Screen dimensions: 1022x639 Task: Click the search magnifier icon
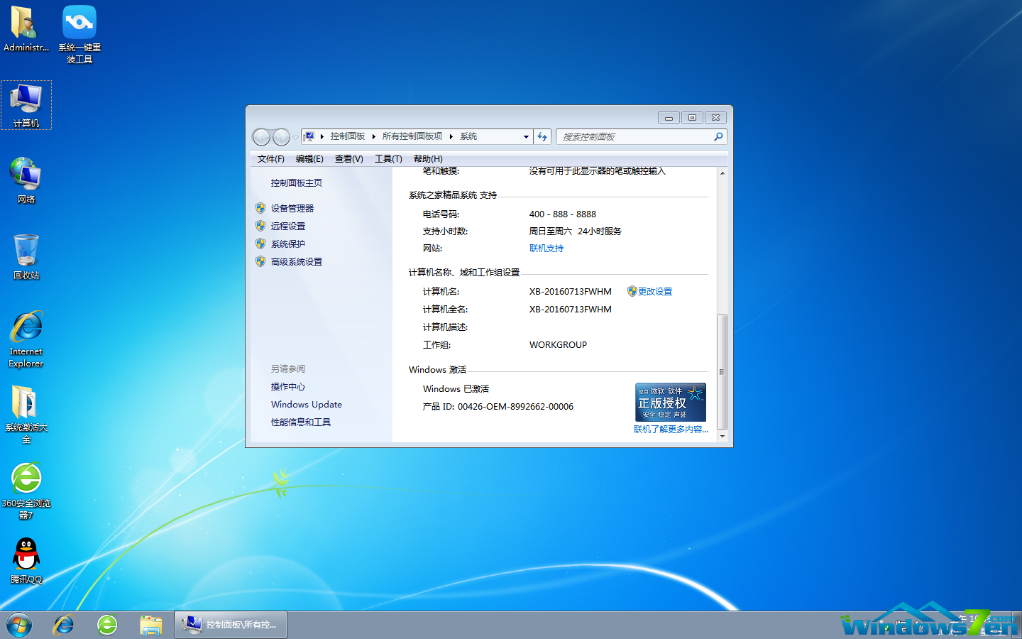tap(718, 136)
